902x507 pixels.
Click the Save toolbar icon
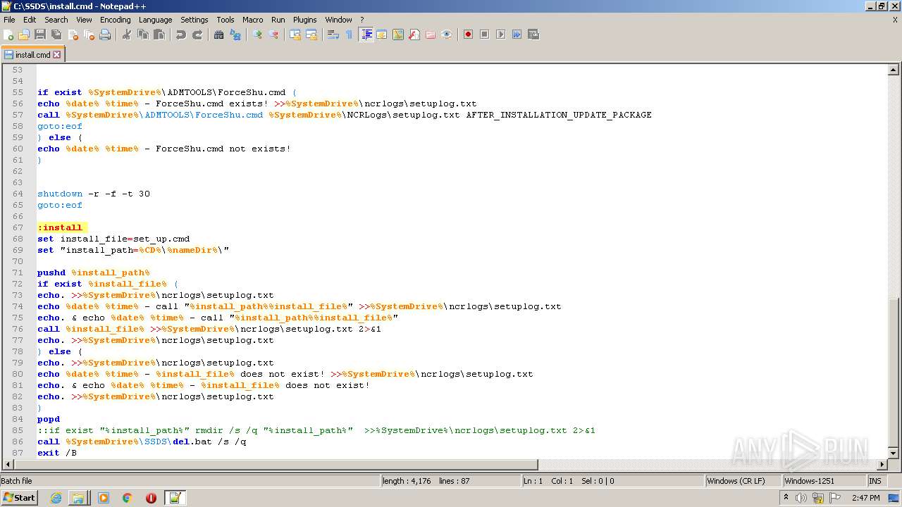click(40, 35)
